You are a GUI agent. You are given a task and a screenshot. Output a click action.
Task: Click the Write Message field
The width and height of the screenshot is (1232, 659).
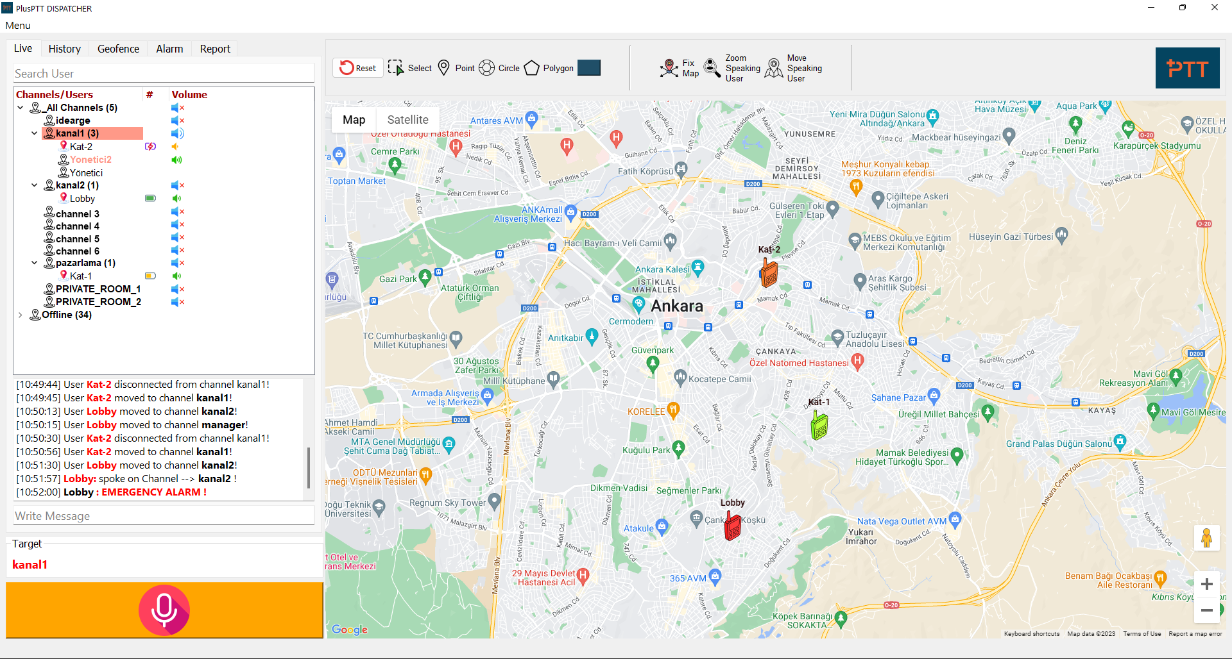click(164, 516)
